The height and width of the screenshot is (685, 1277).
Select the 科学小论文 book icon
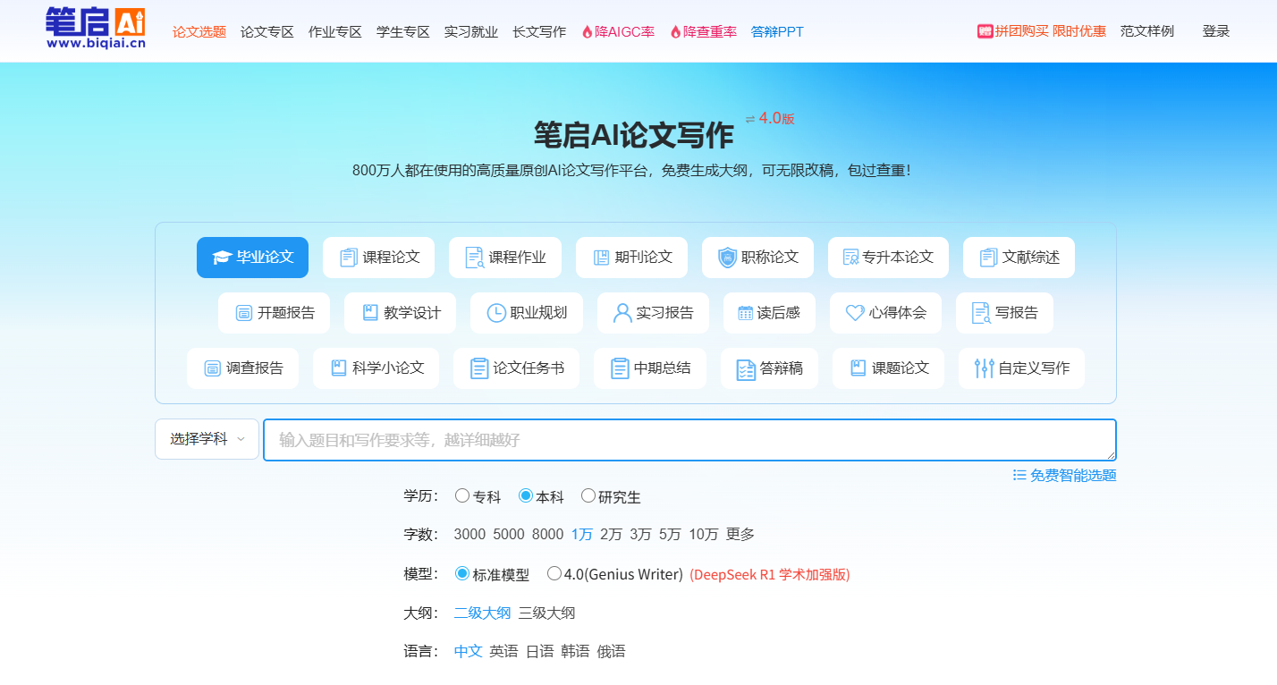coord(338,368)
